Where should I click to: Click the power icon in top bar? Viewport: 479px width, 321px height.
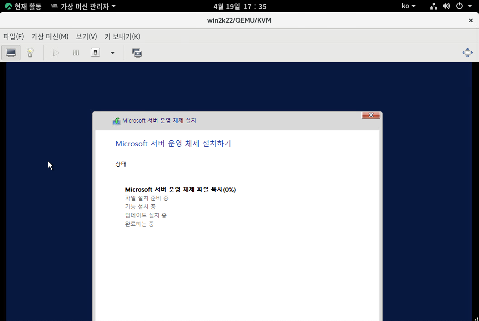(459, 6)
